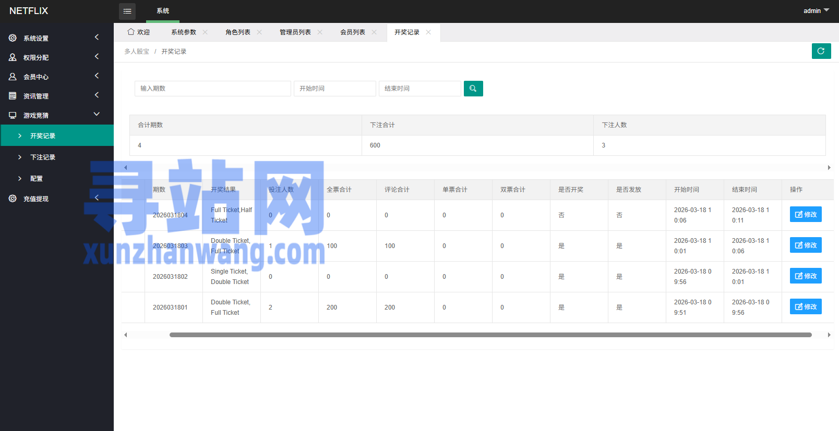
Task: Open 下注记录 in the sidebar
Action: pyautogui.click(x=43, y=157)
